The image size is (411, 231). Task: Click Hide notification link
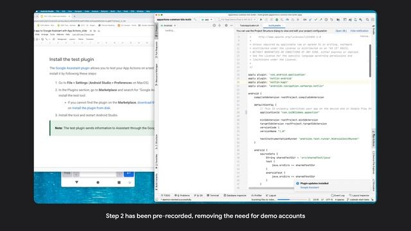[359, 31]
